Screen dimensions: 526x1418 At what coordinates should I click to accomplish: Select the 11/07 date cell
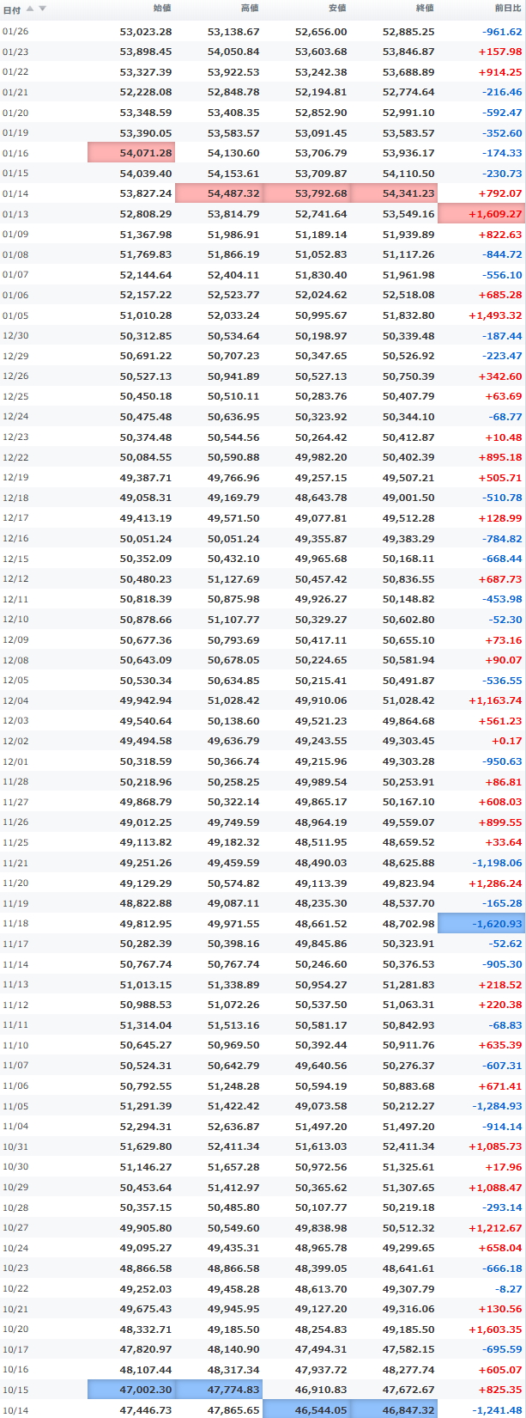[15, 1066]
